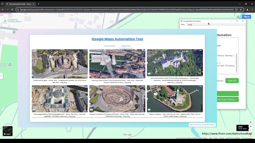Click the Google Maps Automation Tool heading link
Screen dimensions: 255x143
click(x=117, y=39)
